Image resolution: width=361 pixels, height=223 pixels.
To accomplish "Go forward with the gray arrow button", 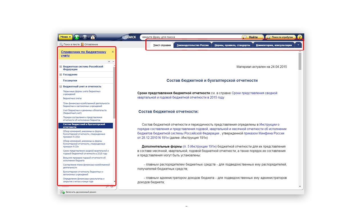I will tap(85, 37).
